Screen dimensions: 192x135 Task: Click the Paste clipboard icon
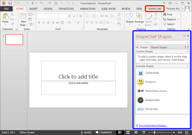(6, 16)
